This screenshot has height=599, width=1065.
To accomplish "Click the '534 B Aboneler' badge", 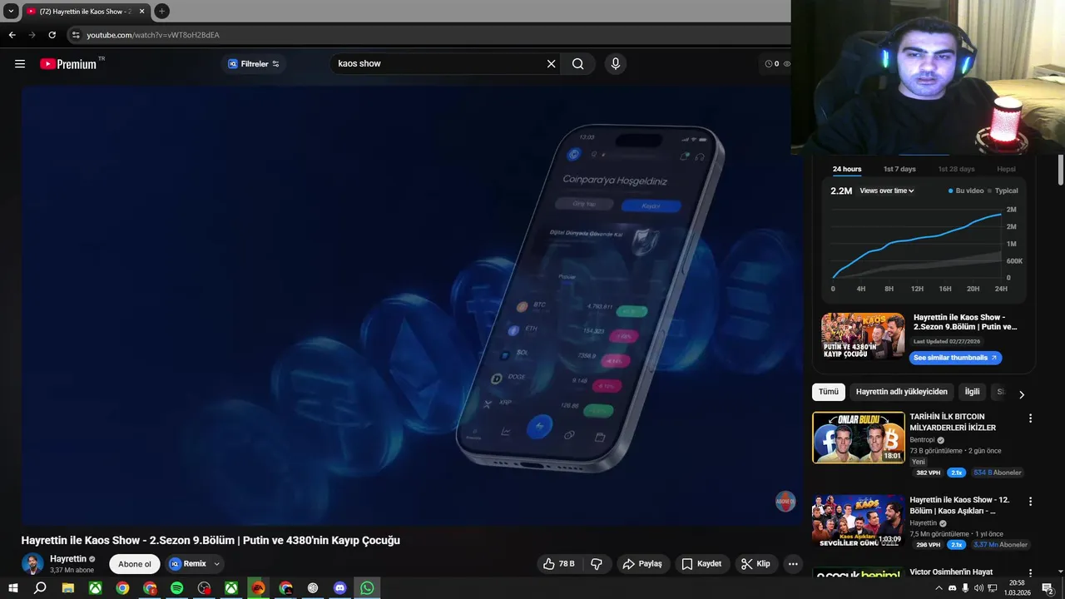I will 997,473.
